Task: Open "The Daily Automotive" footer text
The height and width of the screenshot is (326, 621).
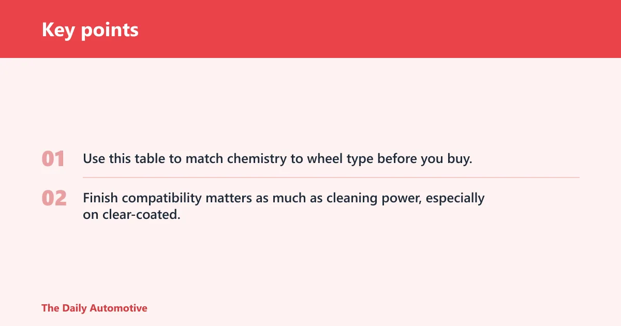Action: (94, 308)
